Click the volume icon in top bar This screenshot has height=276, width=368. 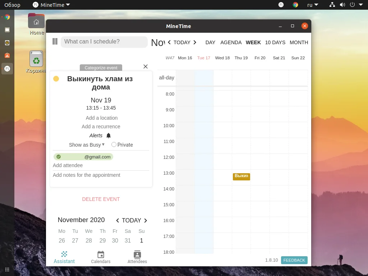342,5
